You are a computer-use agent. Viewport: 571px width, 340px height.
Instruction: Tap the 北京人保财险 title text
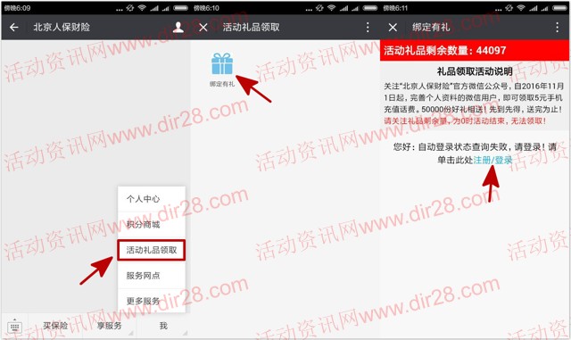62,27
